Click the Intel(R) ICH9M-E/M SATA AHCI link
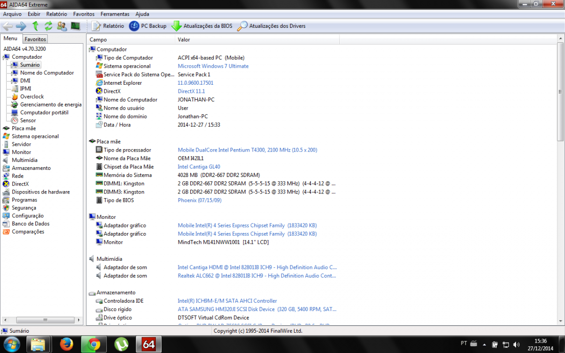 (x=227, y=301)
